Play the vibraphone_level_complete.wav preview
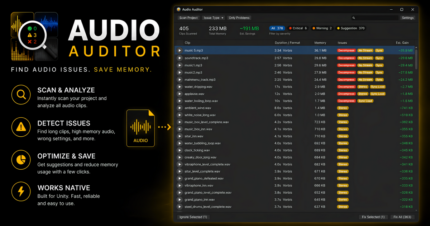Viewport: 430px width, 226px height. [x=180, y=165]
